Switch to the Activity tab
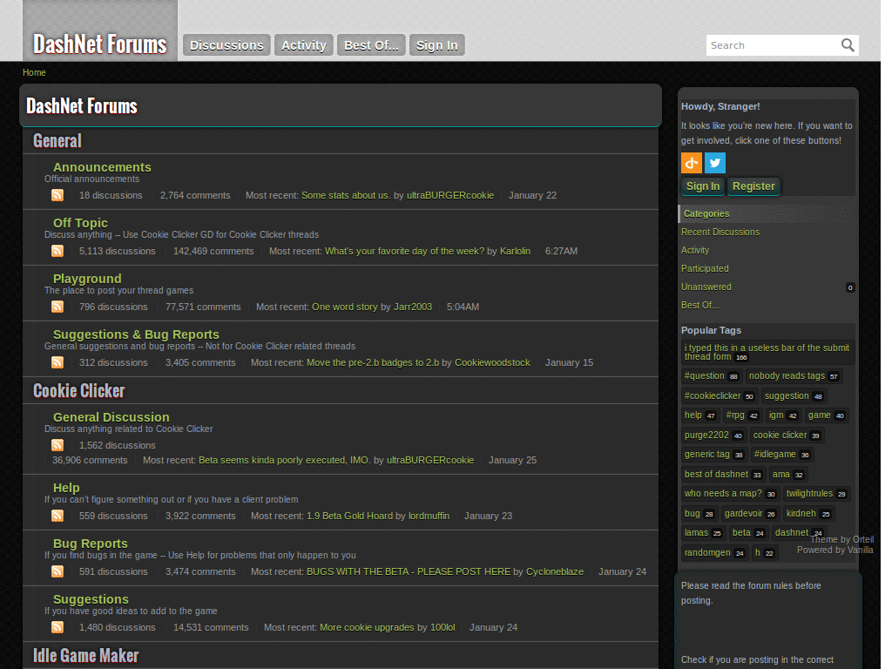This screenshot has width=892, height=669. [x=303, y=44]
